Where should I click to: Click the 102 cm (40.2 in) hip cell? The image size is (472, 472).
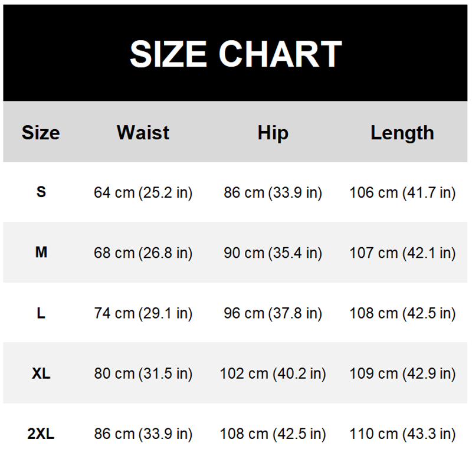click(273, 373)
